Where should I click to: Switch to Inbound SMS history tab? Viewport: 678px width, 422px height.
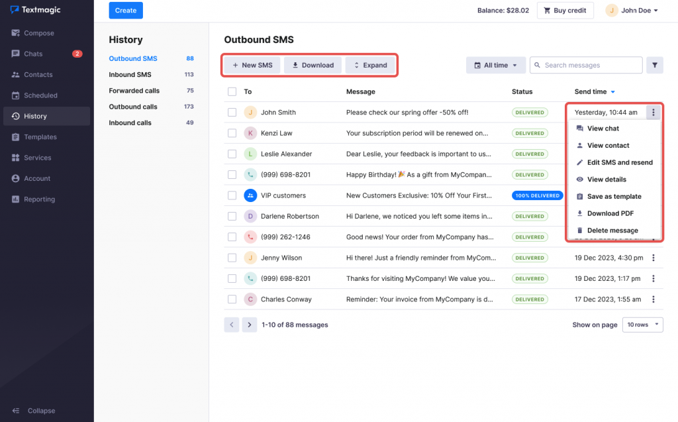click(130, 75)
